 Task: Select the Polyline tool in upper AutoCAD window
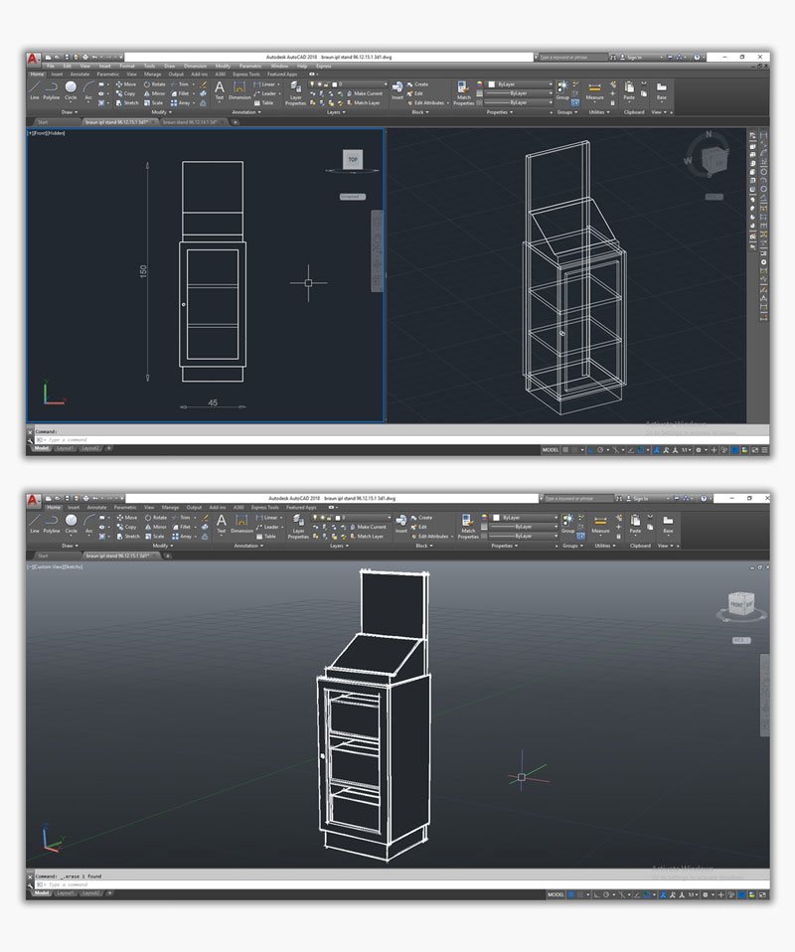52,89
